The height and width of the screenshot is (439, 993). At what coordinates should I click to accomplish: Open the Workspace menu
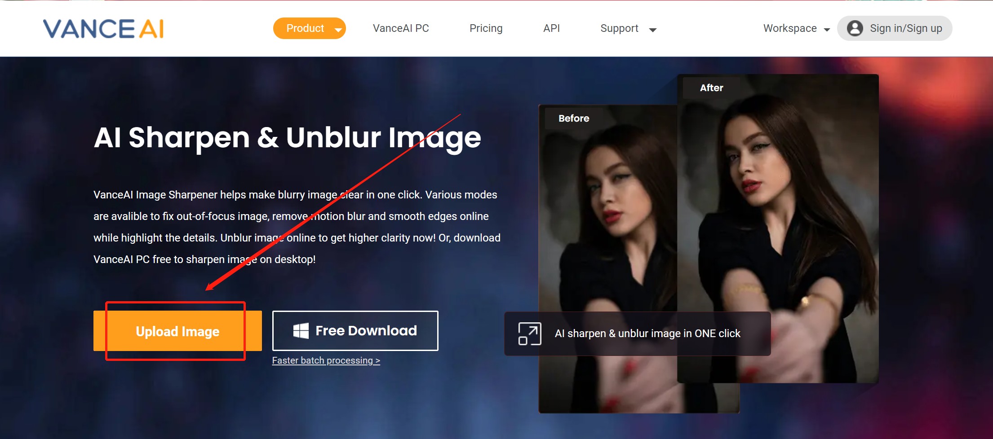tap(790, 28)
